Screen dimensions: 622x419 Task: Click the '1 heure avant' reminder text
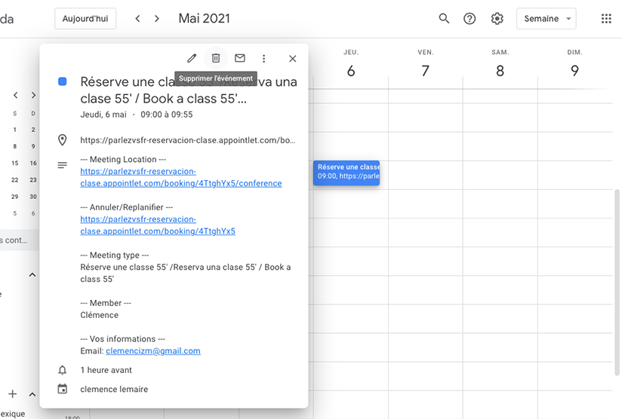(x=106, y=370)
